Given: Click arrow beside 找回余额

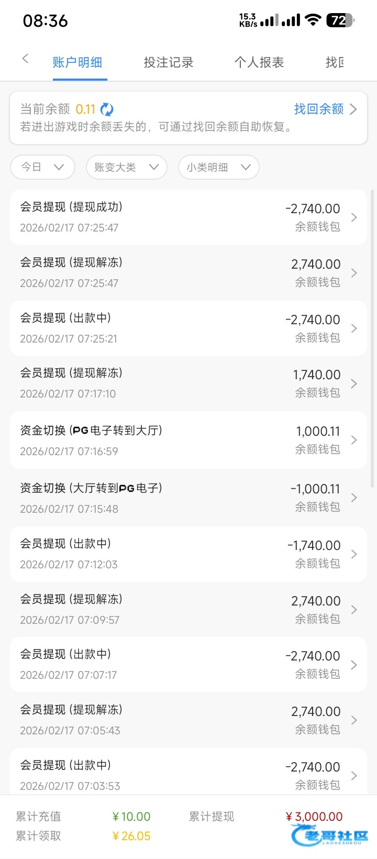Looking at the screenshot, I should [353, 109].
